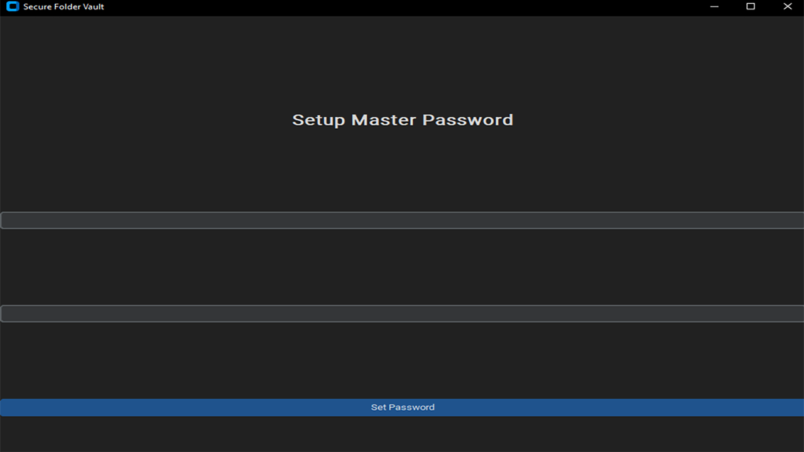Screen dimensions: 804x452
Task: Click the Setup Master Password heading
Action: click(x=403, y=120)
